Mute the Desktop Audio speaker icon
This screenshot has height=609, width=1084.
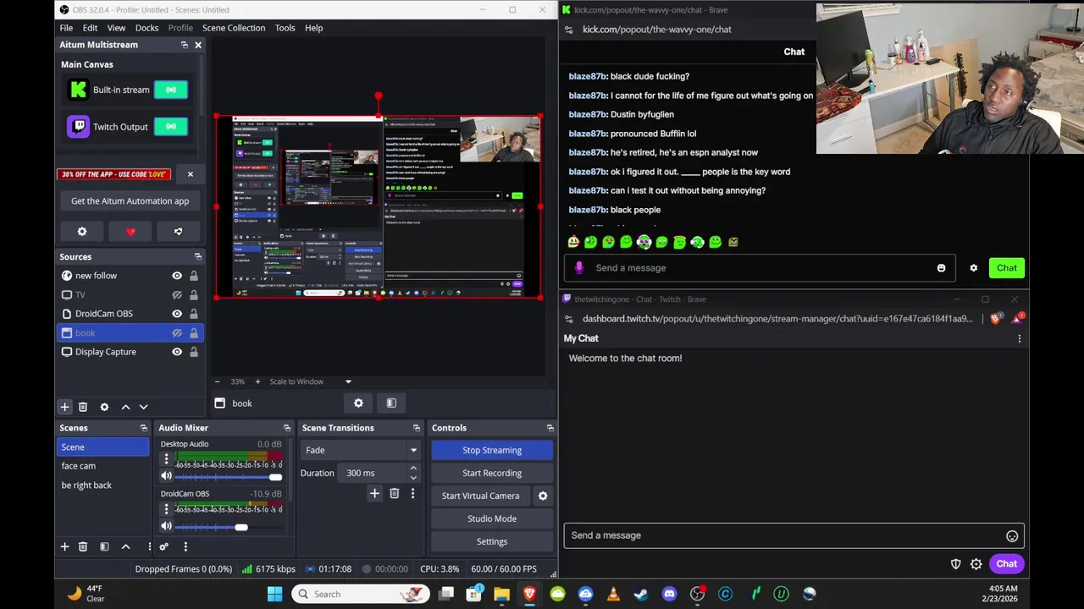pyautogui.click(x=166, y=476)
